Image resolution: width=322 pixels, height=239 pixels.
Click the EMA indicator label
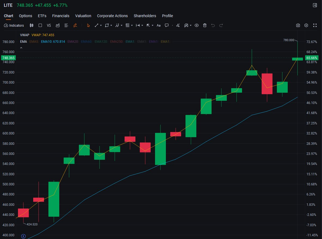[x=23, y=42]
